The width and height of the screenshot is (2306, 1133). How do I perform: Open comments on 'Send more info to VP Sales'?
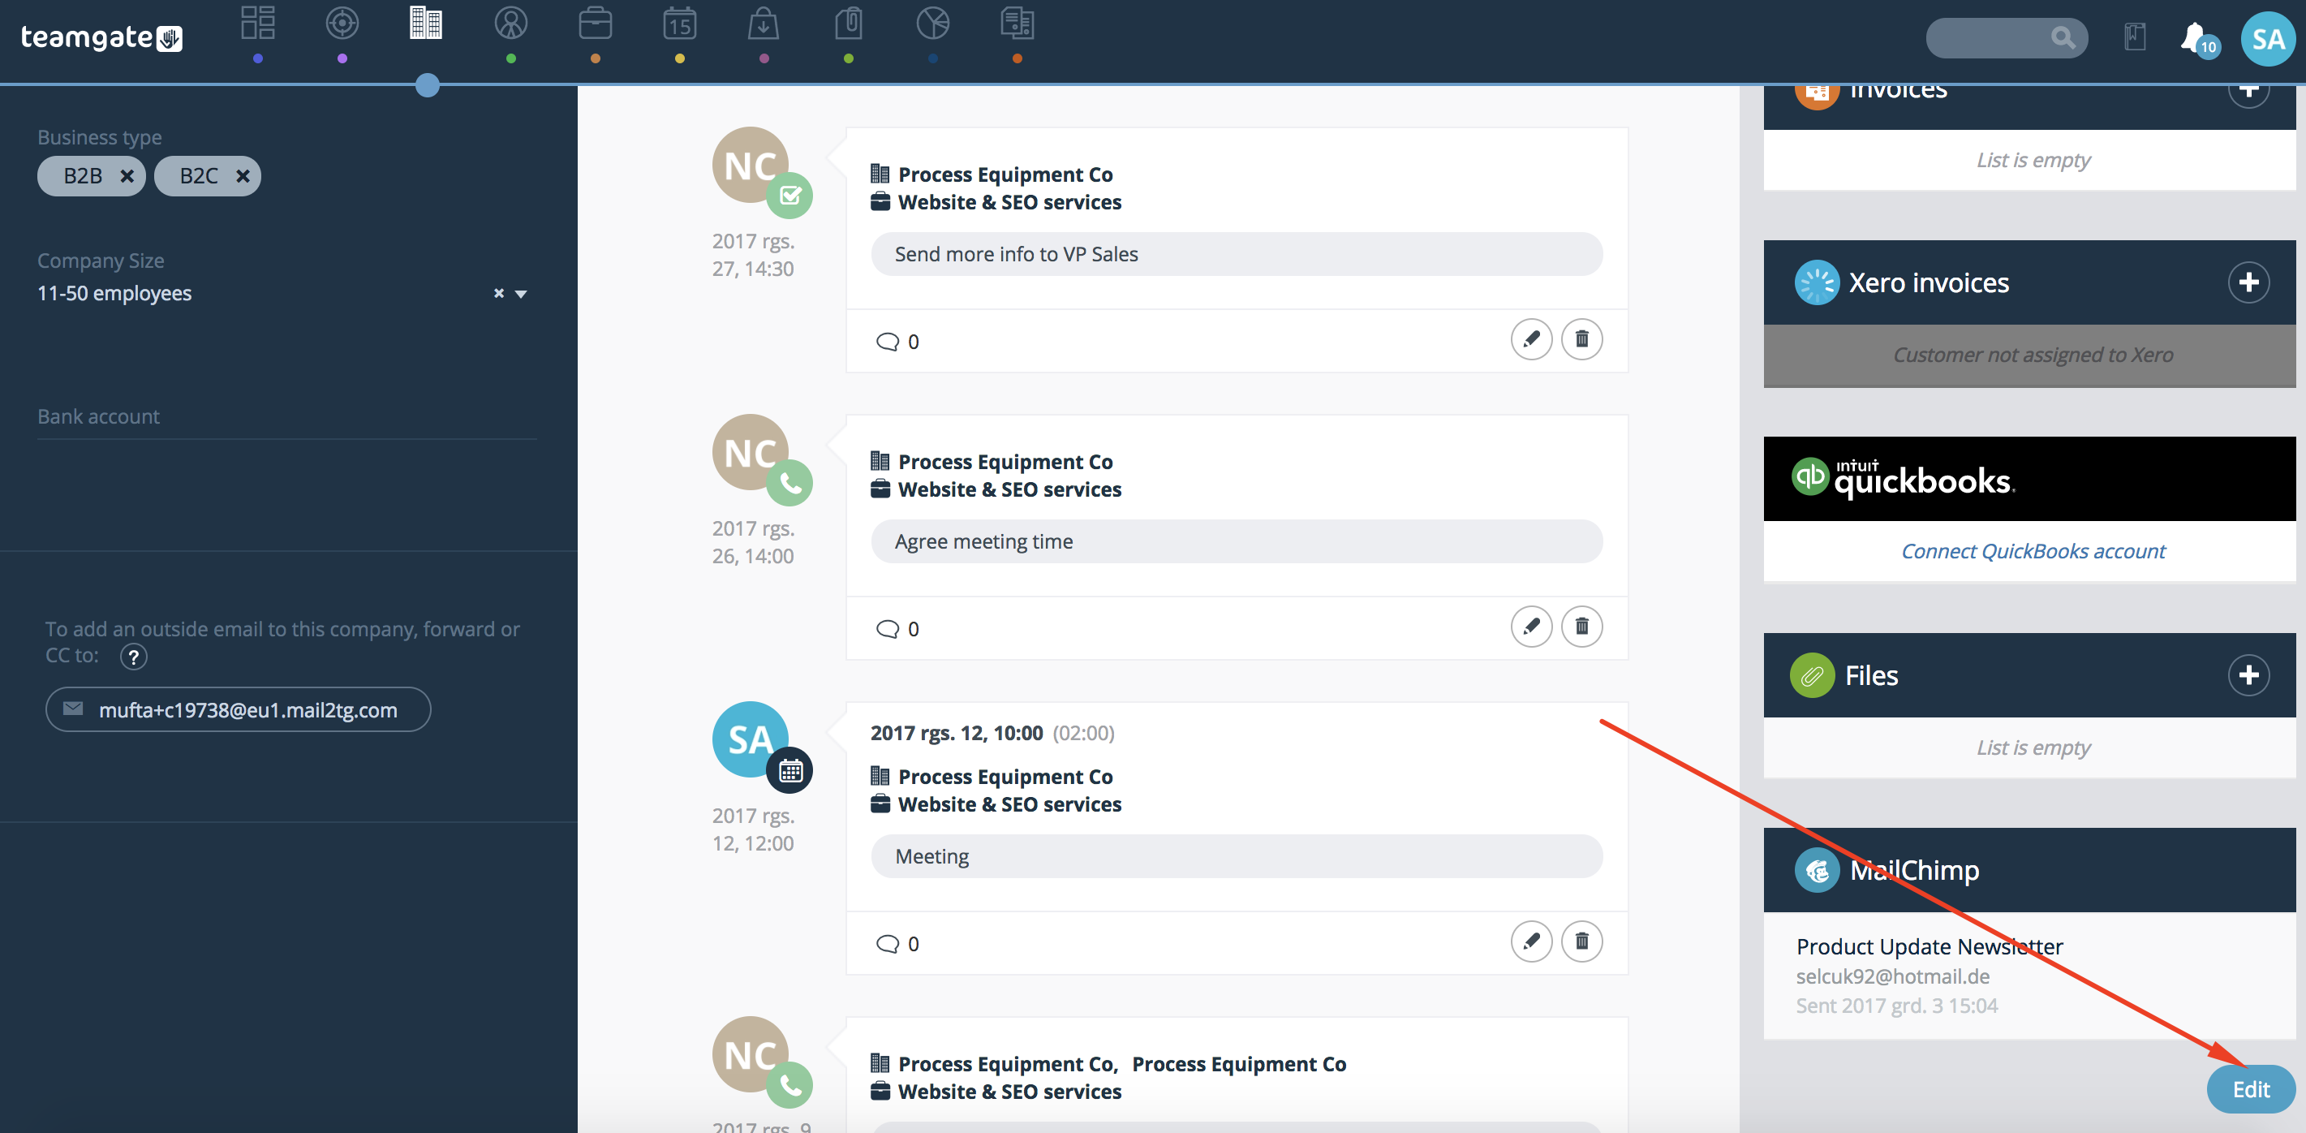898,342
